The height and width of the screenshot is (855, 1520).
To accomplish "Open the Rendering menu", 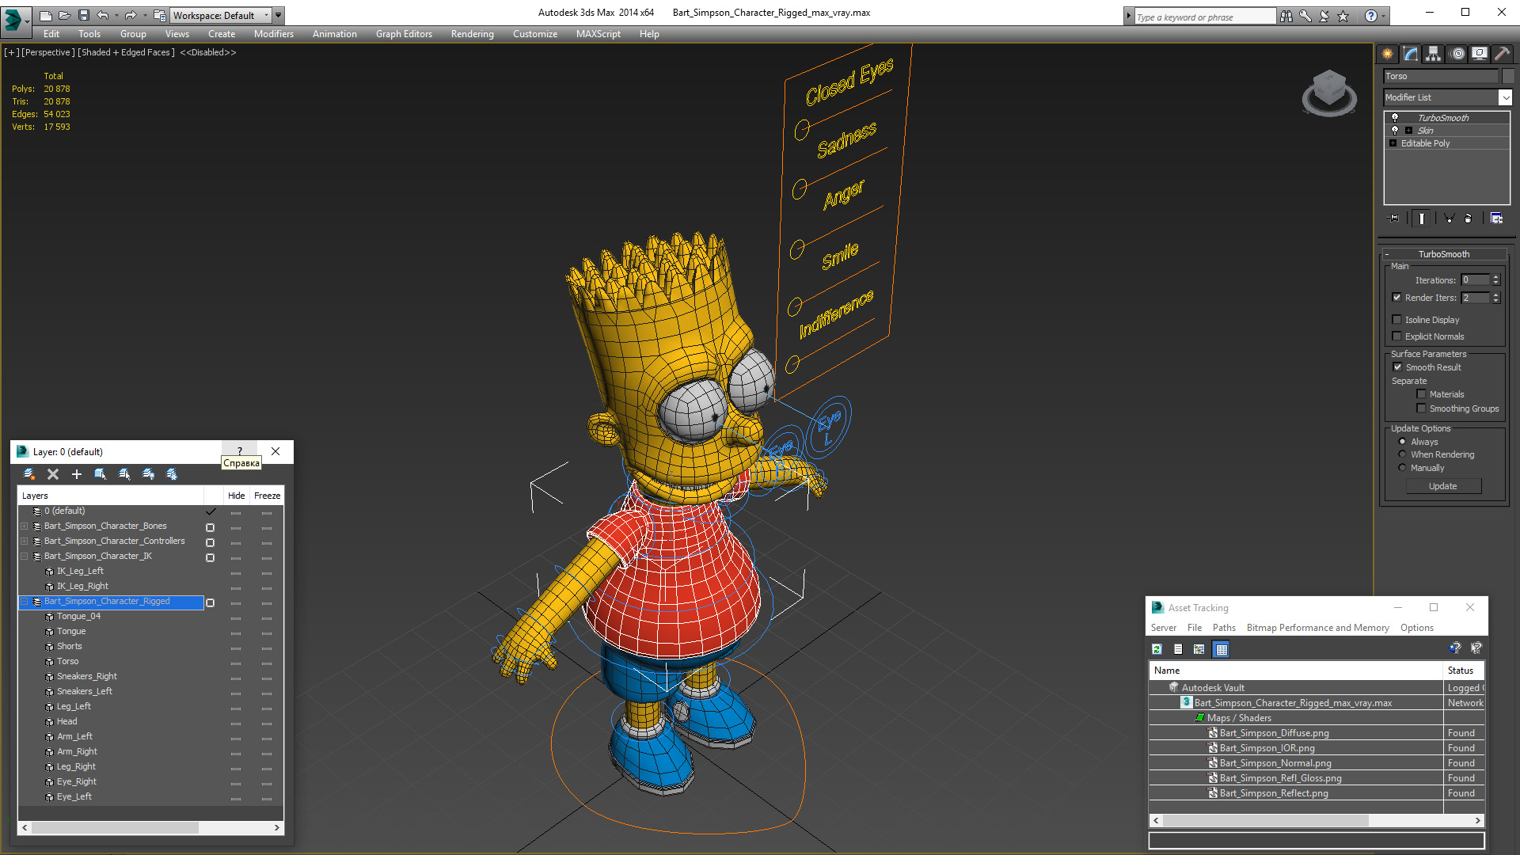I will tap(473, 34).
